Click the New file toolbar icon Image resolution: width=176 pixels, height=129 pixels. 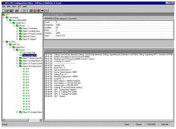pyautogui.click(x=3, y=11)
